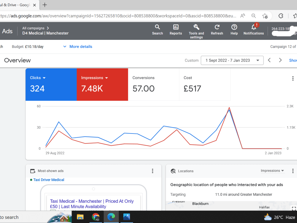Click the chart peak data point

229,108
